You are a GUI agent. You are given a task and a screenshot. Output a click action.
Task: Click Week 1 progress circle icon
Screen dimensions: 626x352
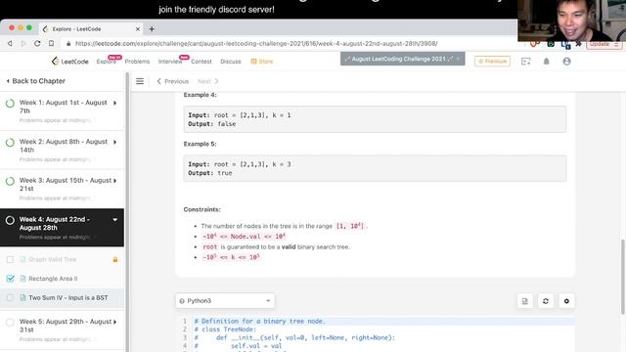coord(10,104)
